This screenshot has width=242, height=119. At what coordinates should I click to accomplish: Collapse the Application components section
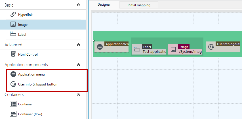(x=78, y=64)
